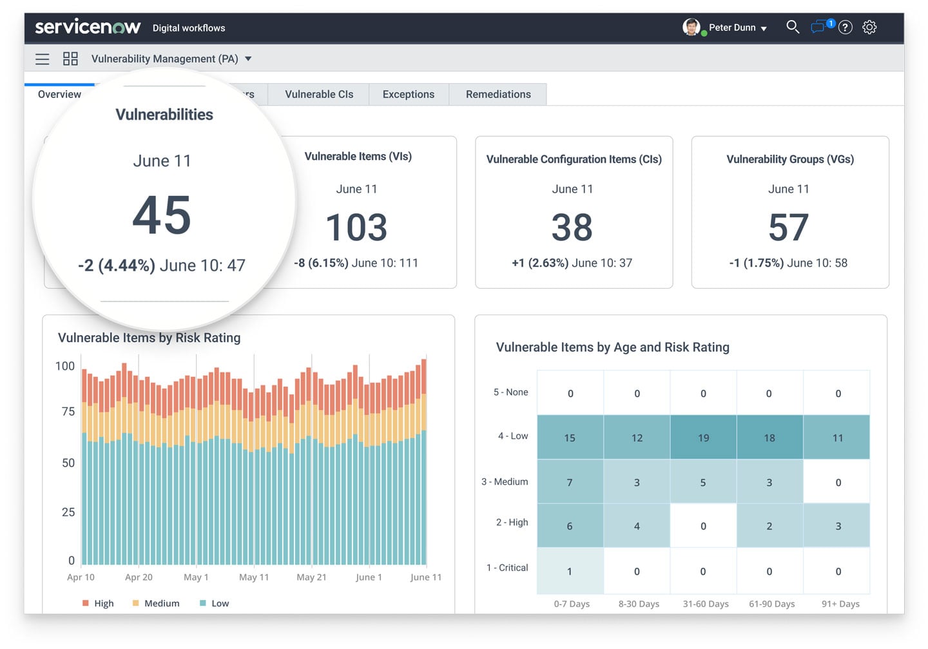Click the ServiceNow logo

[x=88, y=27]
